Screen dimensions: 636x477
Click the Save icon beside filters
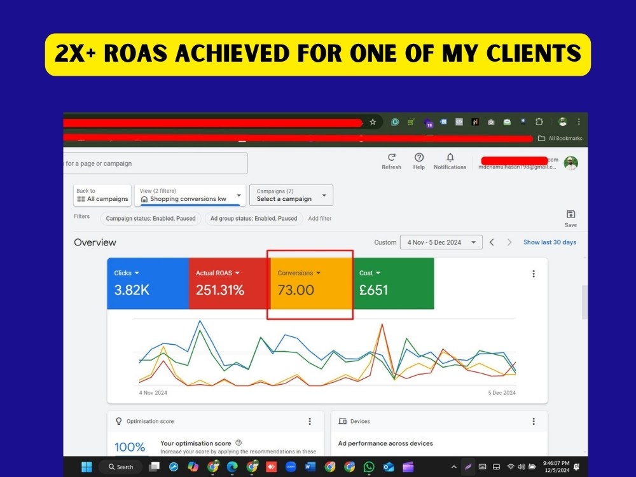(x=570, y=214)
